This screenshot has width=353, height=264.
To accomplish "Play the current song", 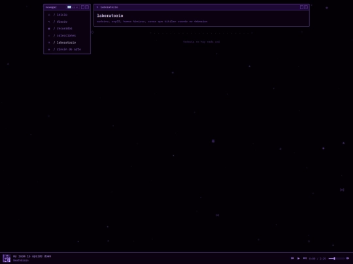I will (299, 258).
